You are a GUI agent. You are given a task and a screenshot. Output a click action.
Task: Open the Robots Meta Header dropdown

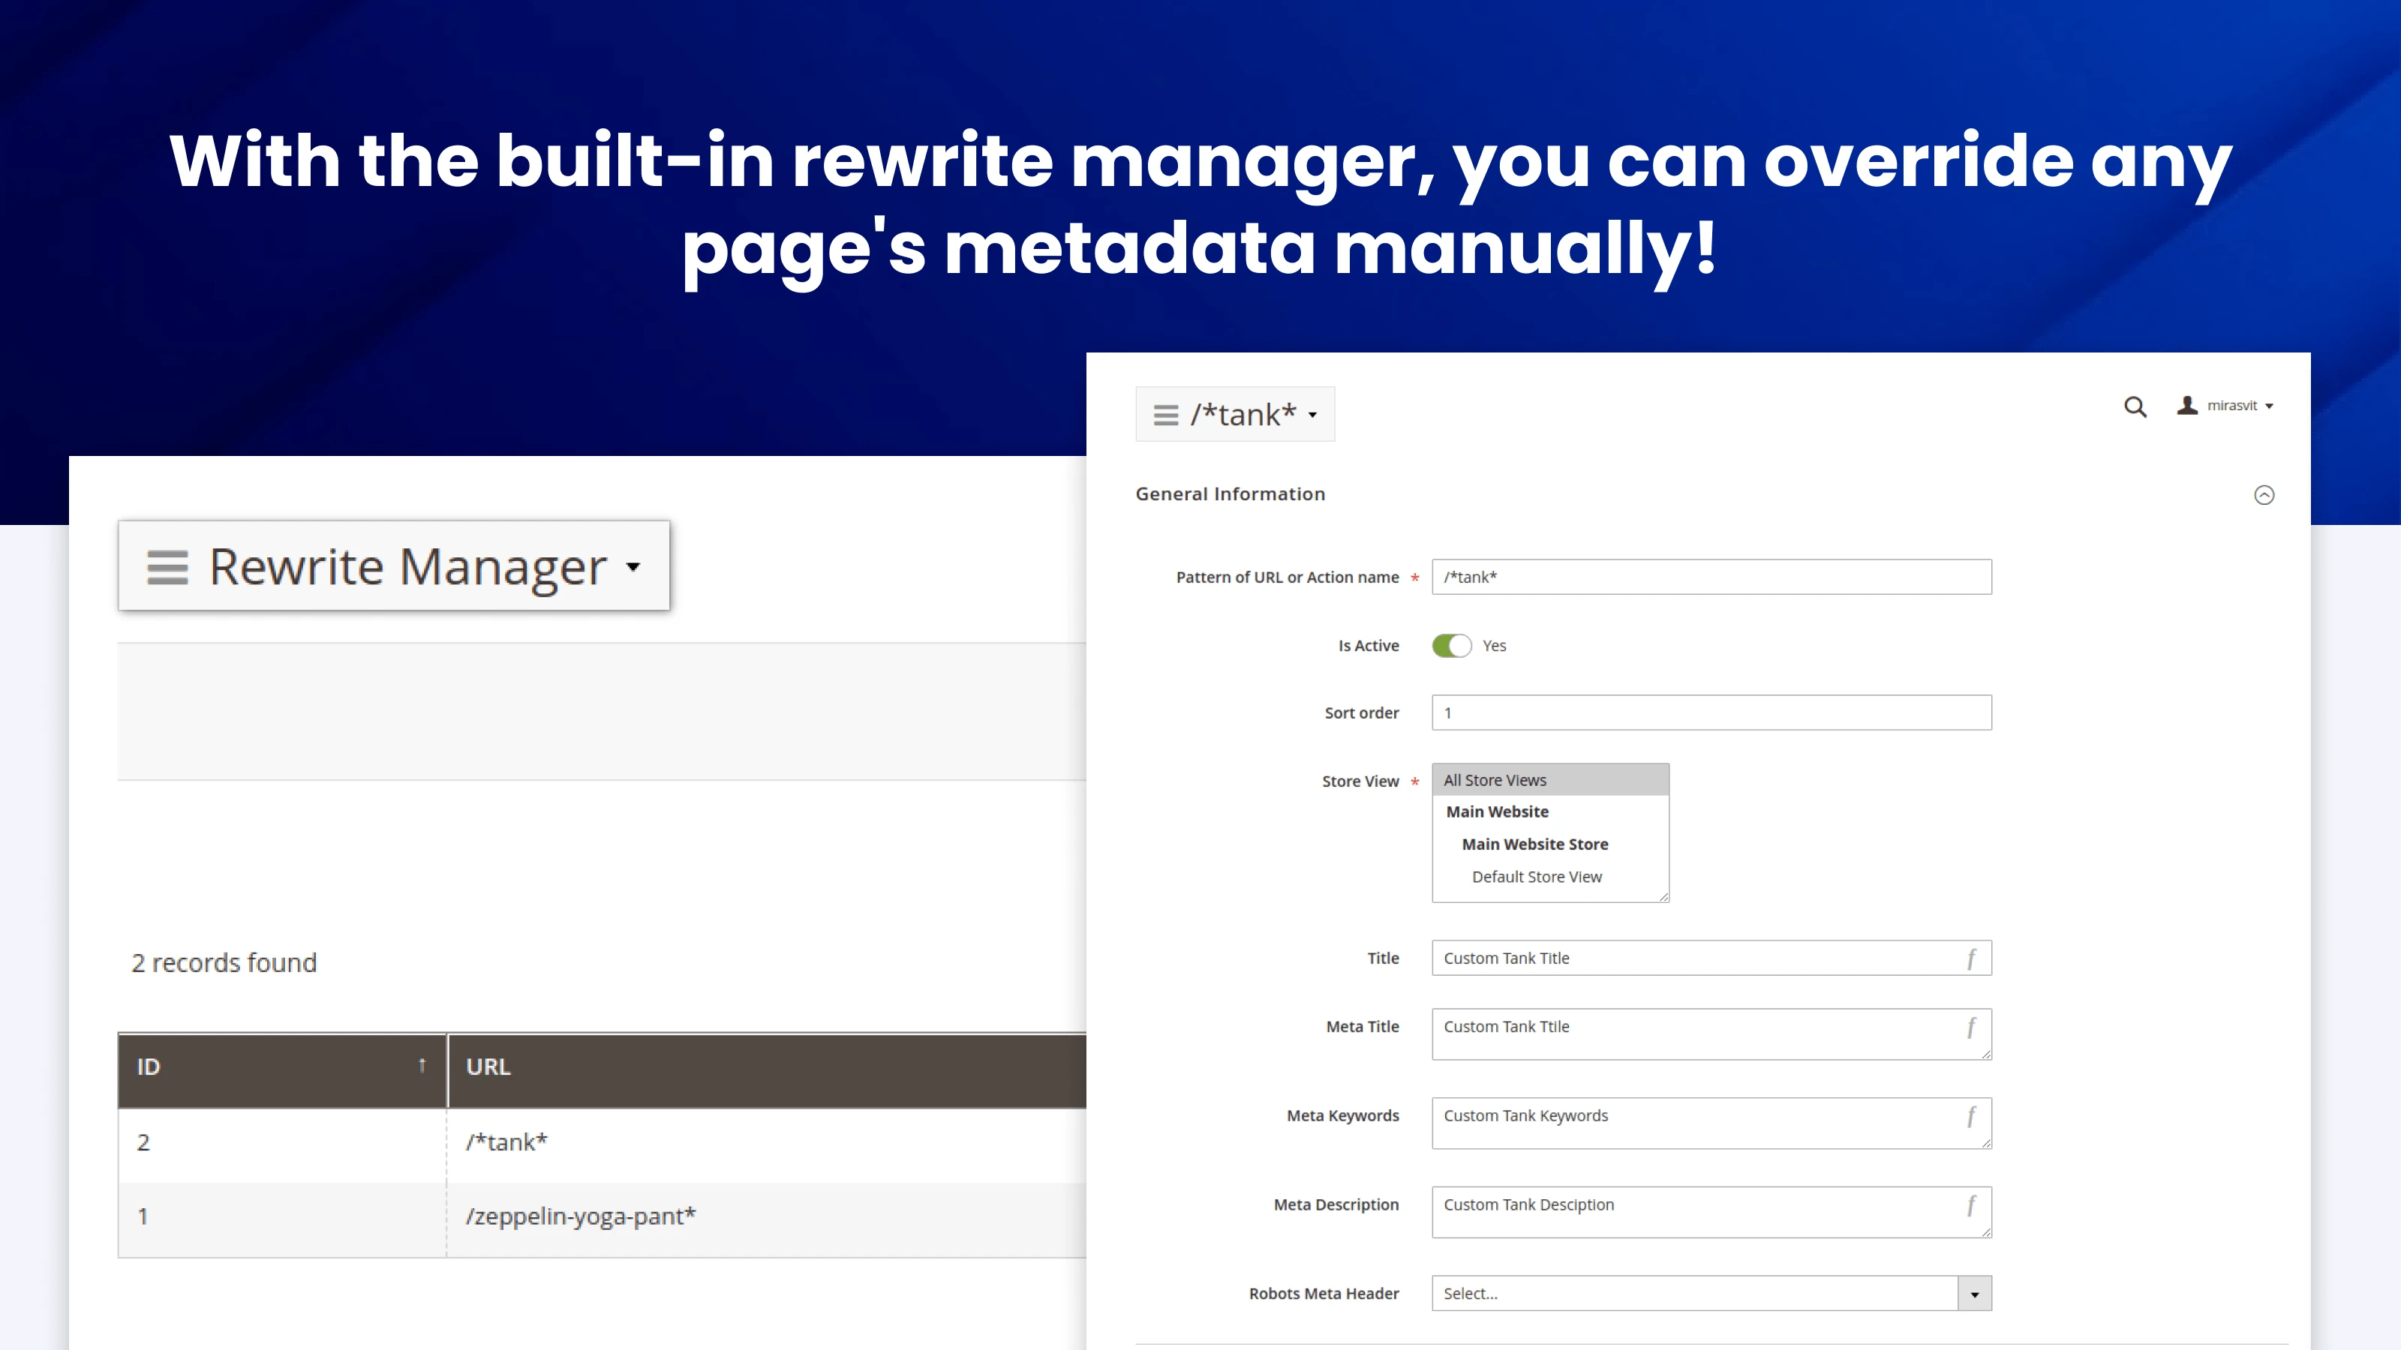click(x=1973, y=1293)
